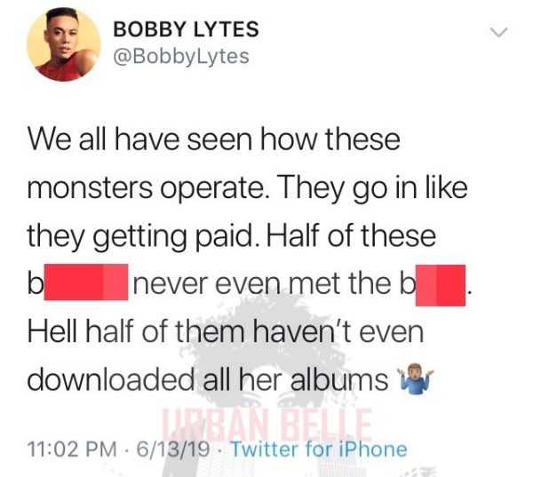Select the @BobbyLytes handle

181,57
